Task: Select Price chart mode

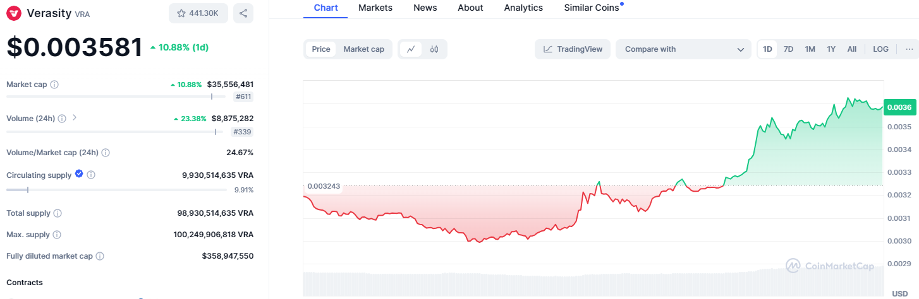Action: pyautogui.click(x=321, y=49)
